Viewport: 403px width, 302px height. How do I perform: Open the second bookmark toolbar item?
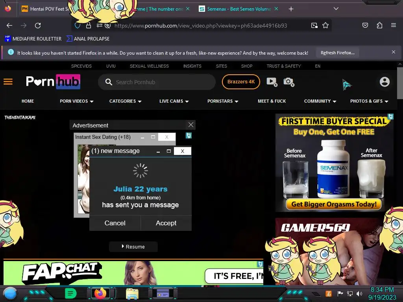(x=88, y=39)
